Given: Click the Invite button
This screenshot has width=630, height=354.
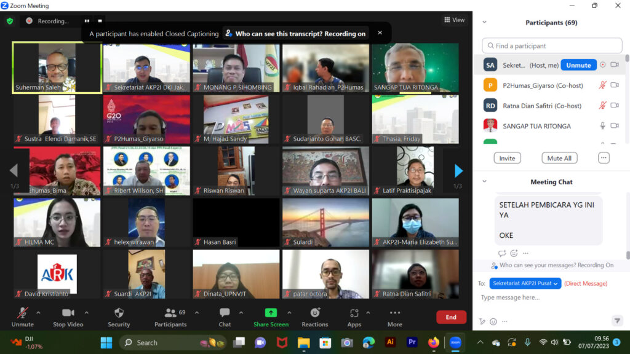Looking at the screenshot, I should [x=507, y=158].
